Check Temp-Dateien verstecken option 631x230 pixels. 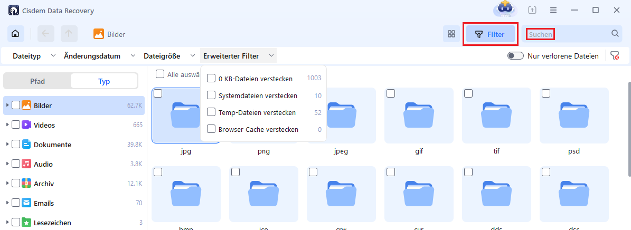click(x=211, y=112)
